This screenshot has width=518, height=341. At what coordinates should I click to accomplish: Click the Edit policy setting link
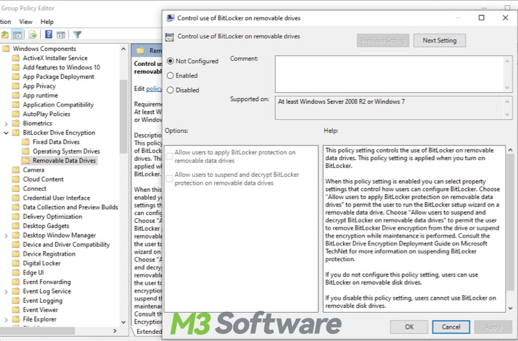click(x=154, y=88)
